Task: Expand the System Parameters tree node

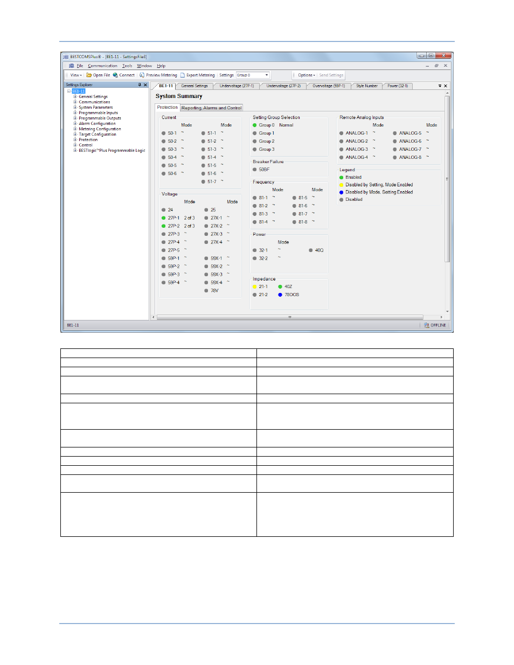Action: (75, 107)
